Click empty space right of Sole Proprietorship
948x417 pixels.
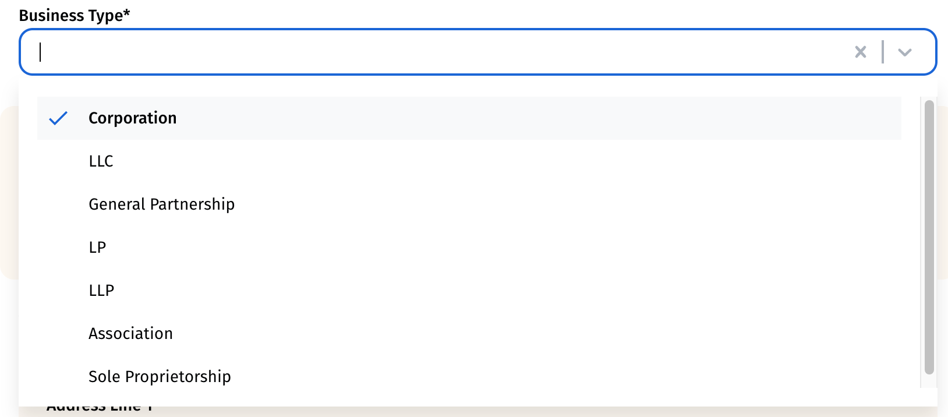524,377
